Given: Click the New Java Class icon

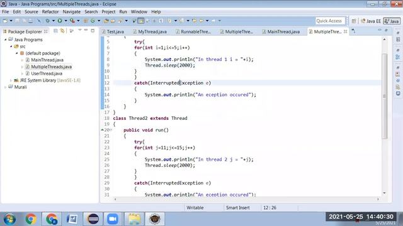Looking at the screenshot, I should point(93,21).
